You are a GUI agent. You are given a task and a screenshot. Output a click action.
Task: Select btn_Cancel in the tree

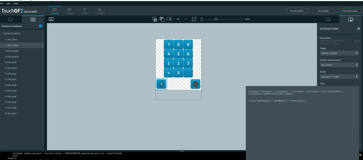(x=22, y=45)
